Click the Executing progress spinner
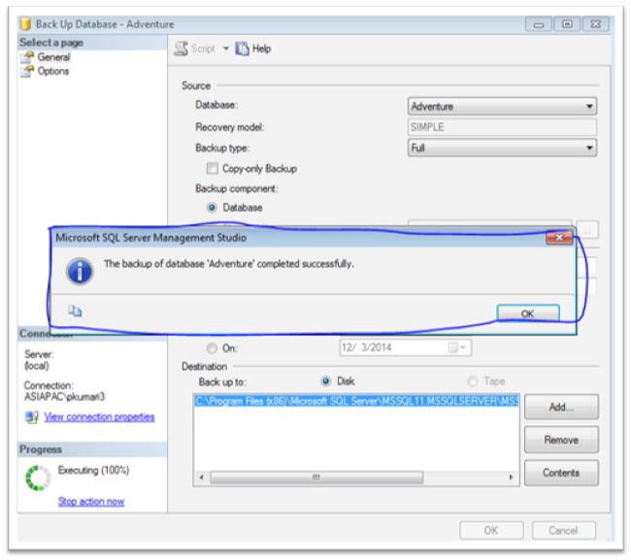This screenshot has height=560, width=631. (x=38, y=478)
